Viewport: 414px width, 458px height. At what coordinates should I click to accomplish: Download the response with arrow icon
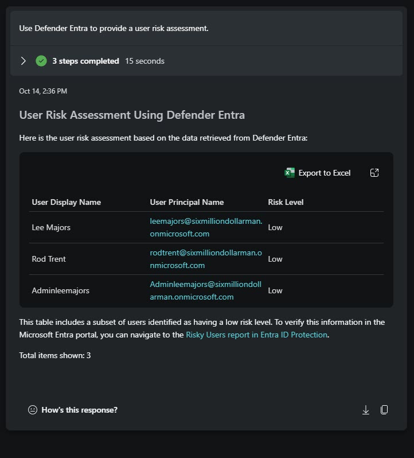(x=366, y=410)
